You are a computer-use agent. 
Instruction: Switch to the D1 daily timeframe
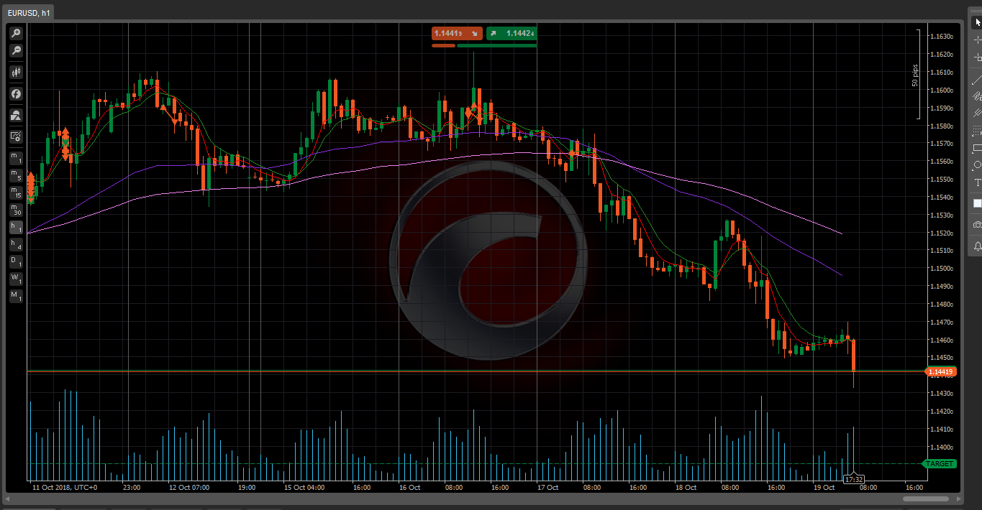pyautogui.click(x=16, y=262)
